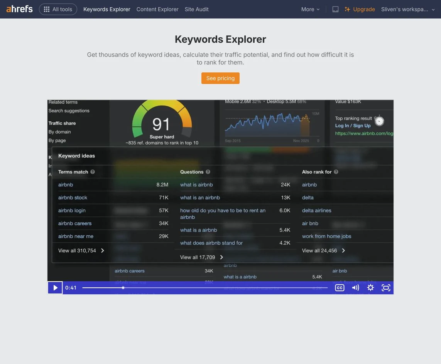Viewport: 441px width, 364px height.
Task: Click 'Search suggestions' in video sidebar
Action: (x=69, y=111)
